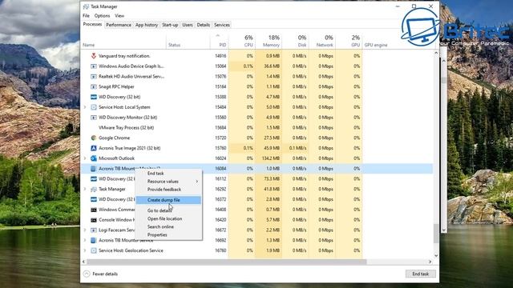The width and height of the screenshot is (513, 288).
Task: Click the WD Discovery icon with PID 16372
Action: coord(94,199)
